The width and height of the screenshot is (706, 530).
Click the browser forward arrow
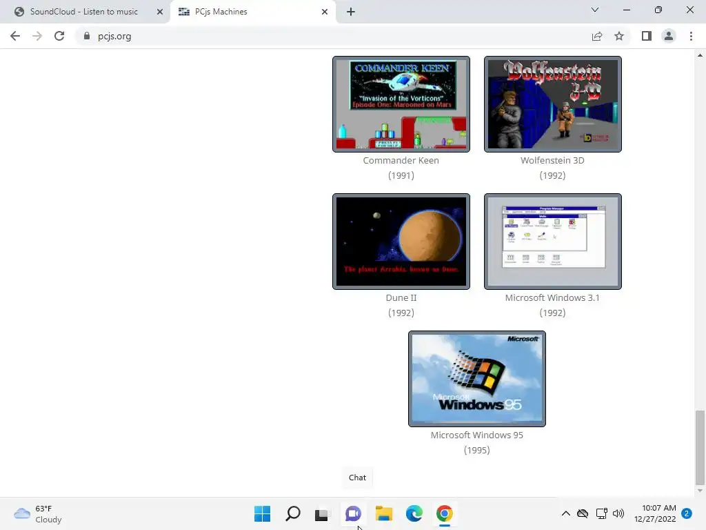(37, 36)
